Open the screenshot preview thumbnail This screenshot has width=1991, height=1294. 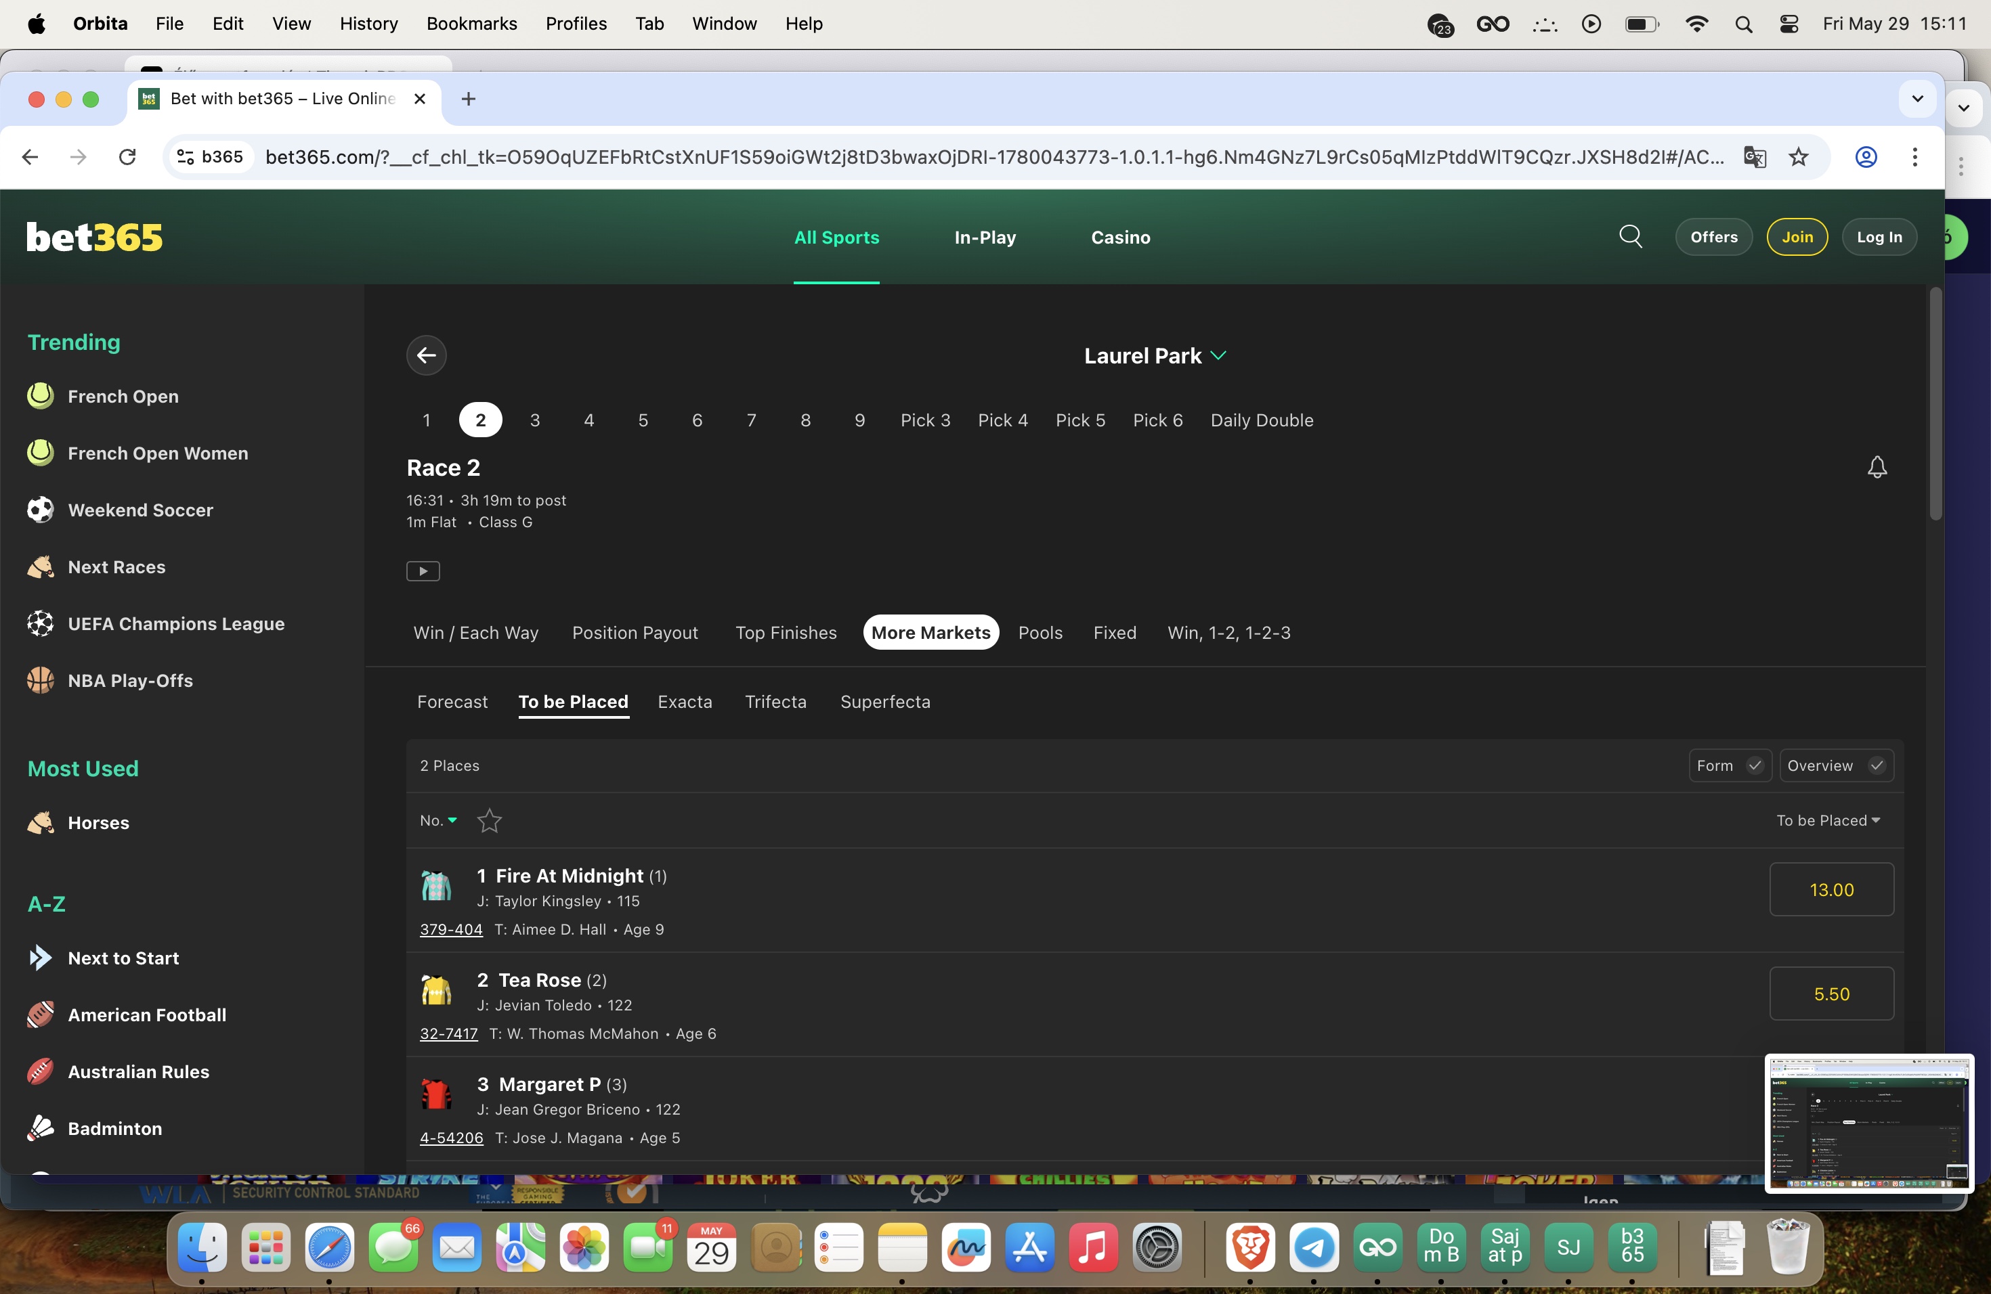click(x=1869, y=1123)
